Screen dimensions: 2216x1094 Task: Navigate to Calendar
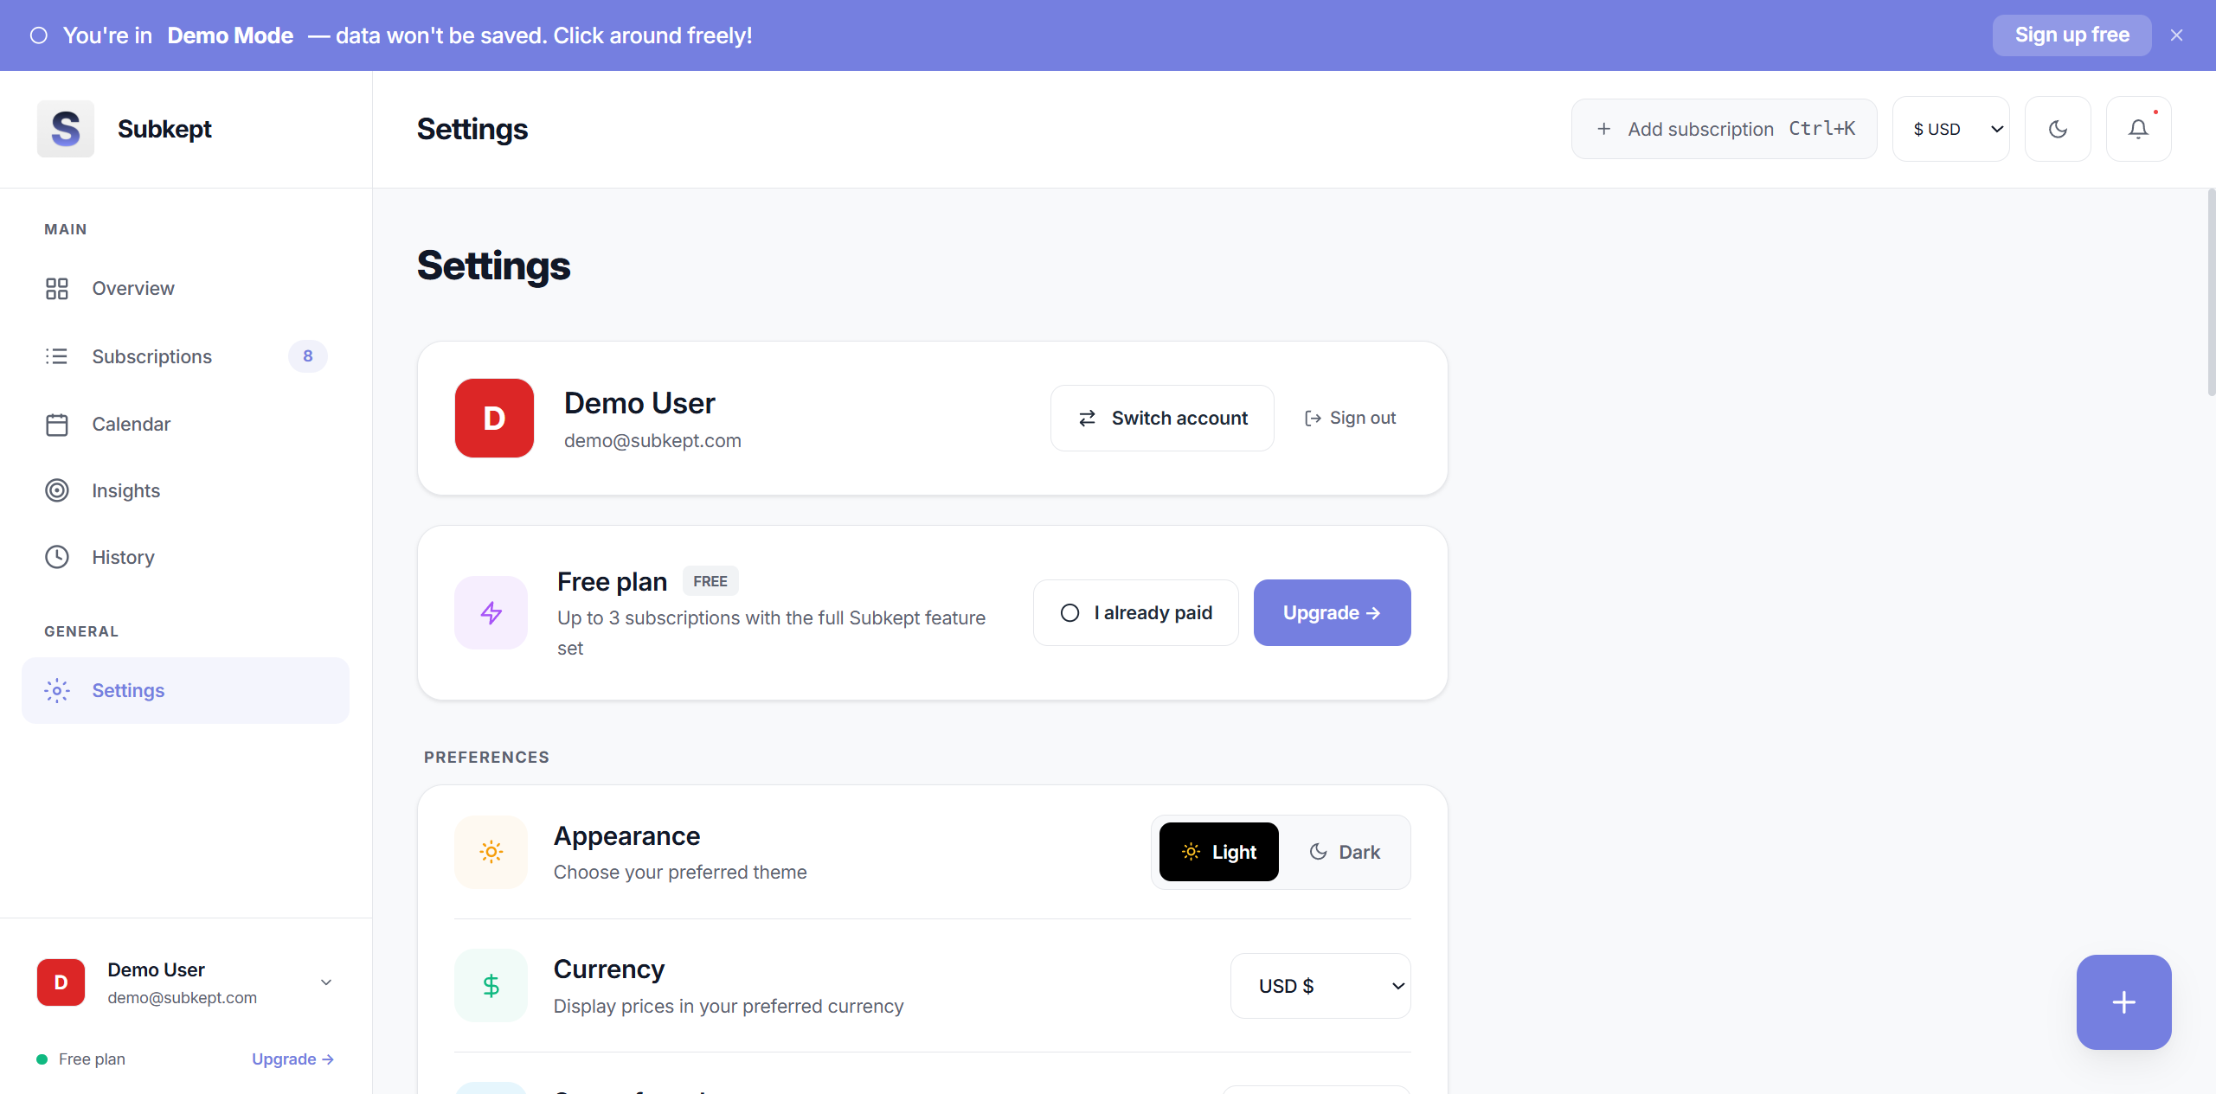(185, 425)
